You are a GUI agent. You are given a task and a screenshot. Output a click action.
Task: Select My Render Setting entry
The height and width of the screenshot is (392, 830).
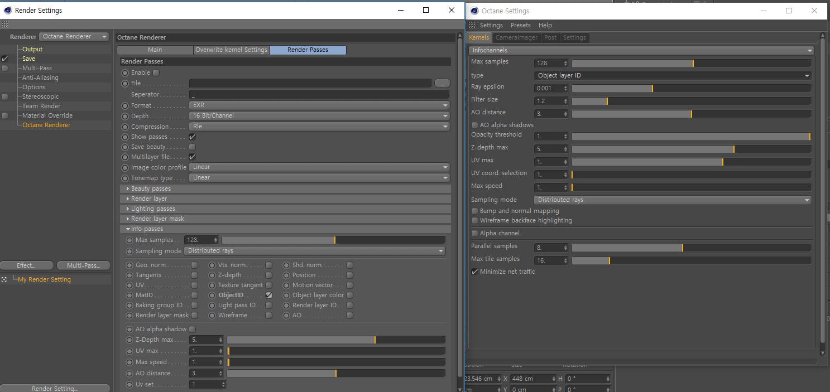[44, 279]
